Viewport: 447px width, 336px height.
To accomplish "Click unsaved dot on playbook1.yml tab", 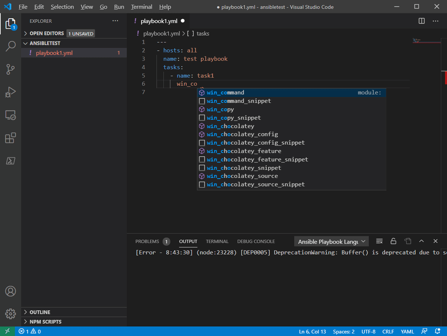I will pyautogui.click(x=183, y=21).
